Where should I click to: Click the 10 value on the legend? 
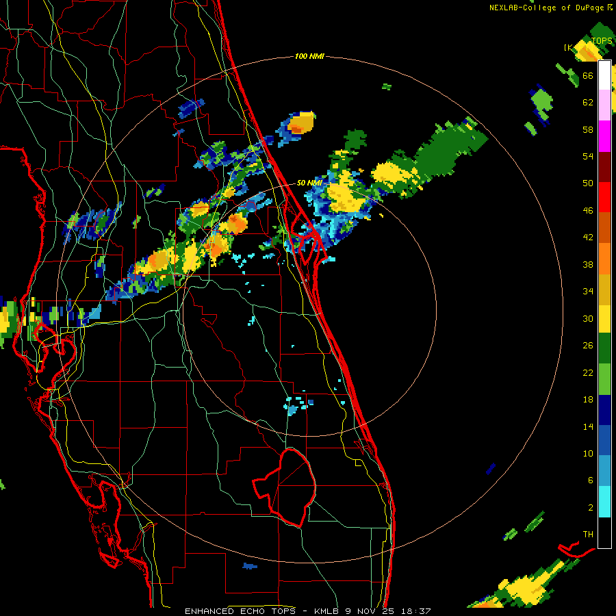click(x=588, y=453)
